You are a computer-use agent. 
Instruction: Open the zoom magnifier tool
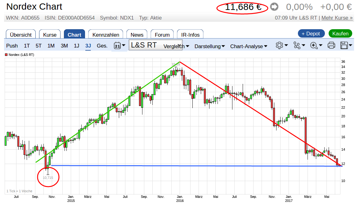(x=316, y=46)
